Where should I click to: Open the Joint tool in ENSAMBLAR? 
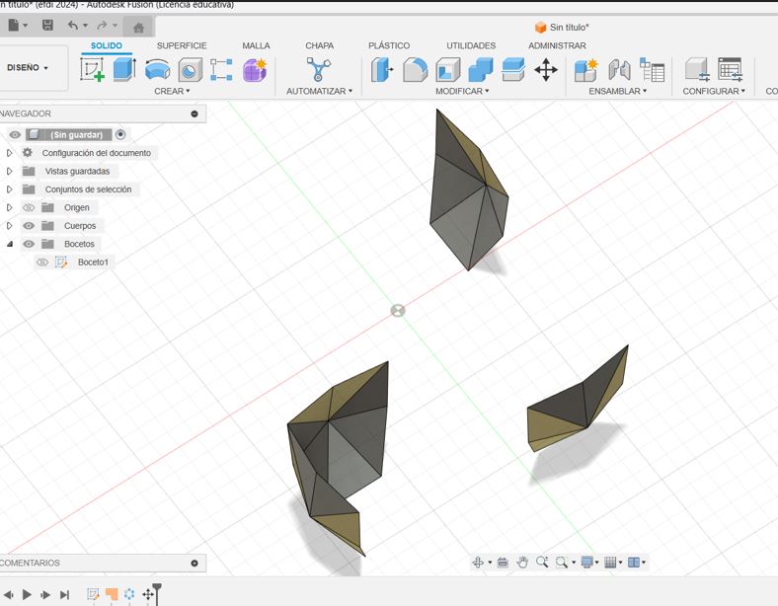[x=619, y=69]
